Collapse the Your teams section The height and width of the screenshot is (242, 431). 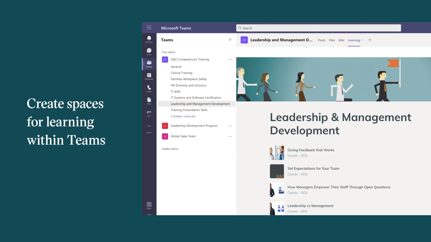[x=168, y=52]
